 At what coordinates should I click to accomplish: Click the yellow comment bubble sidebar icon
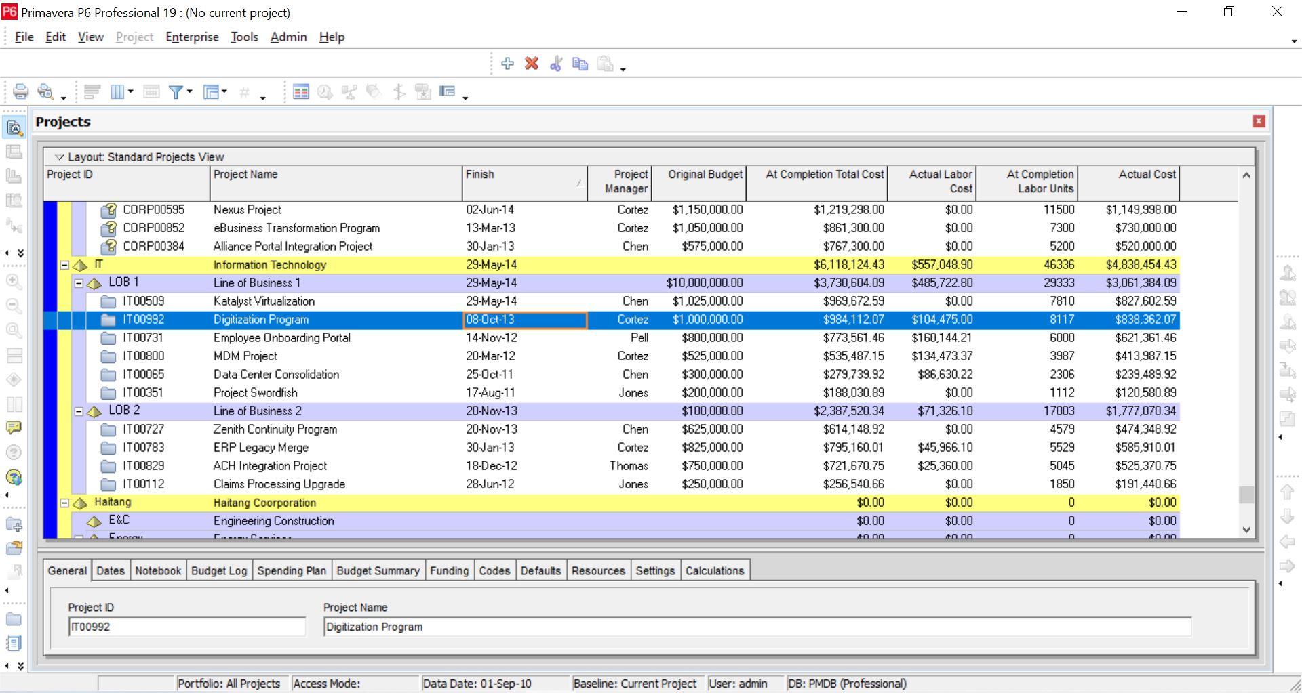click(14, 428)
